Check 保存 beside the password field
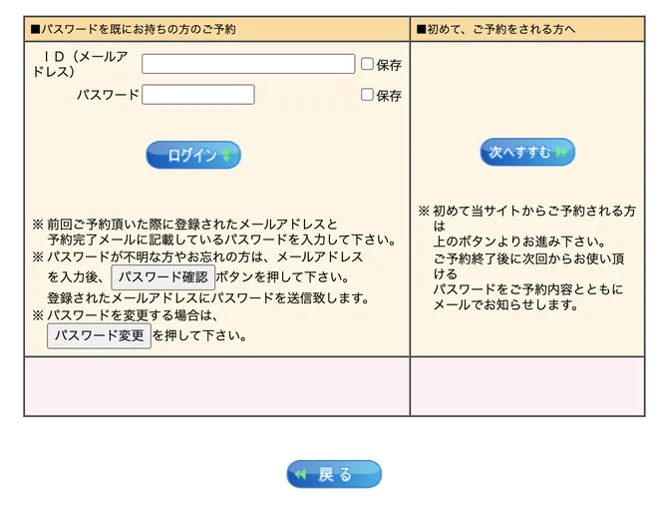The image size is (658, 509). (x=367, y=95)
